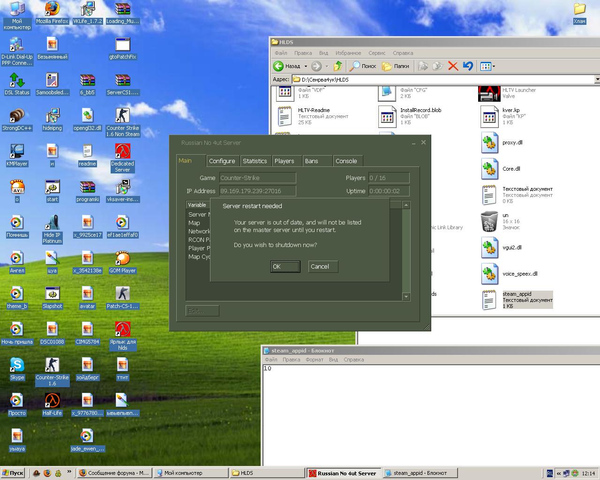
Task: Select the un recycle bin icon file
Action: point(489,221)
